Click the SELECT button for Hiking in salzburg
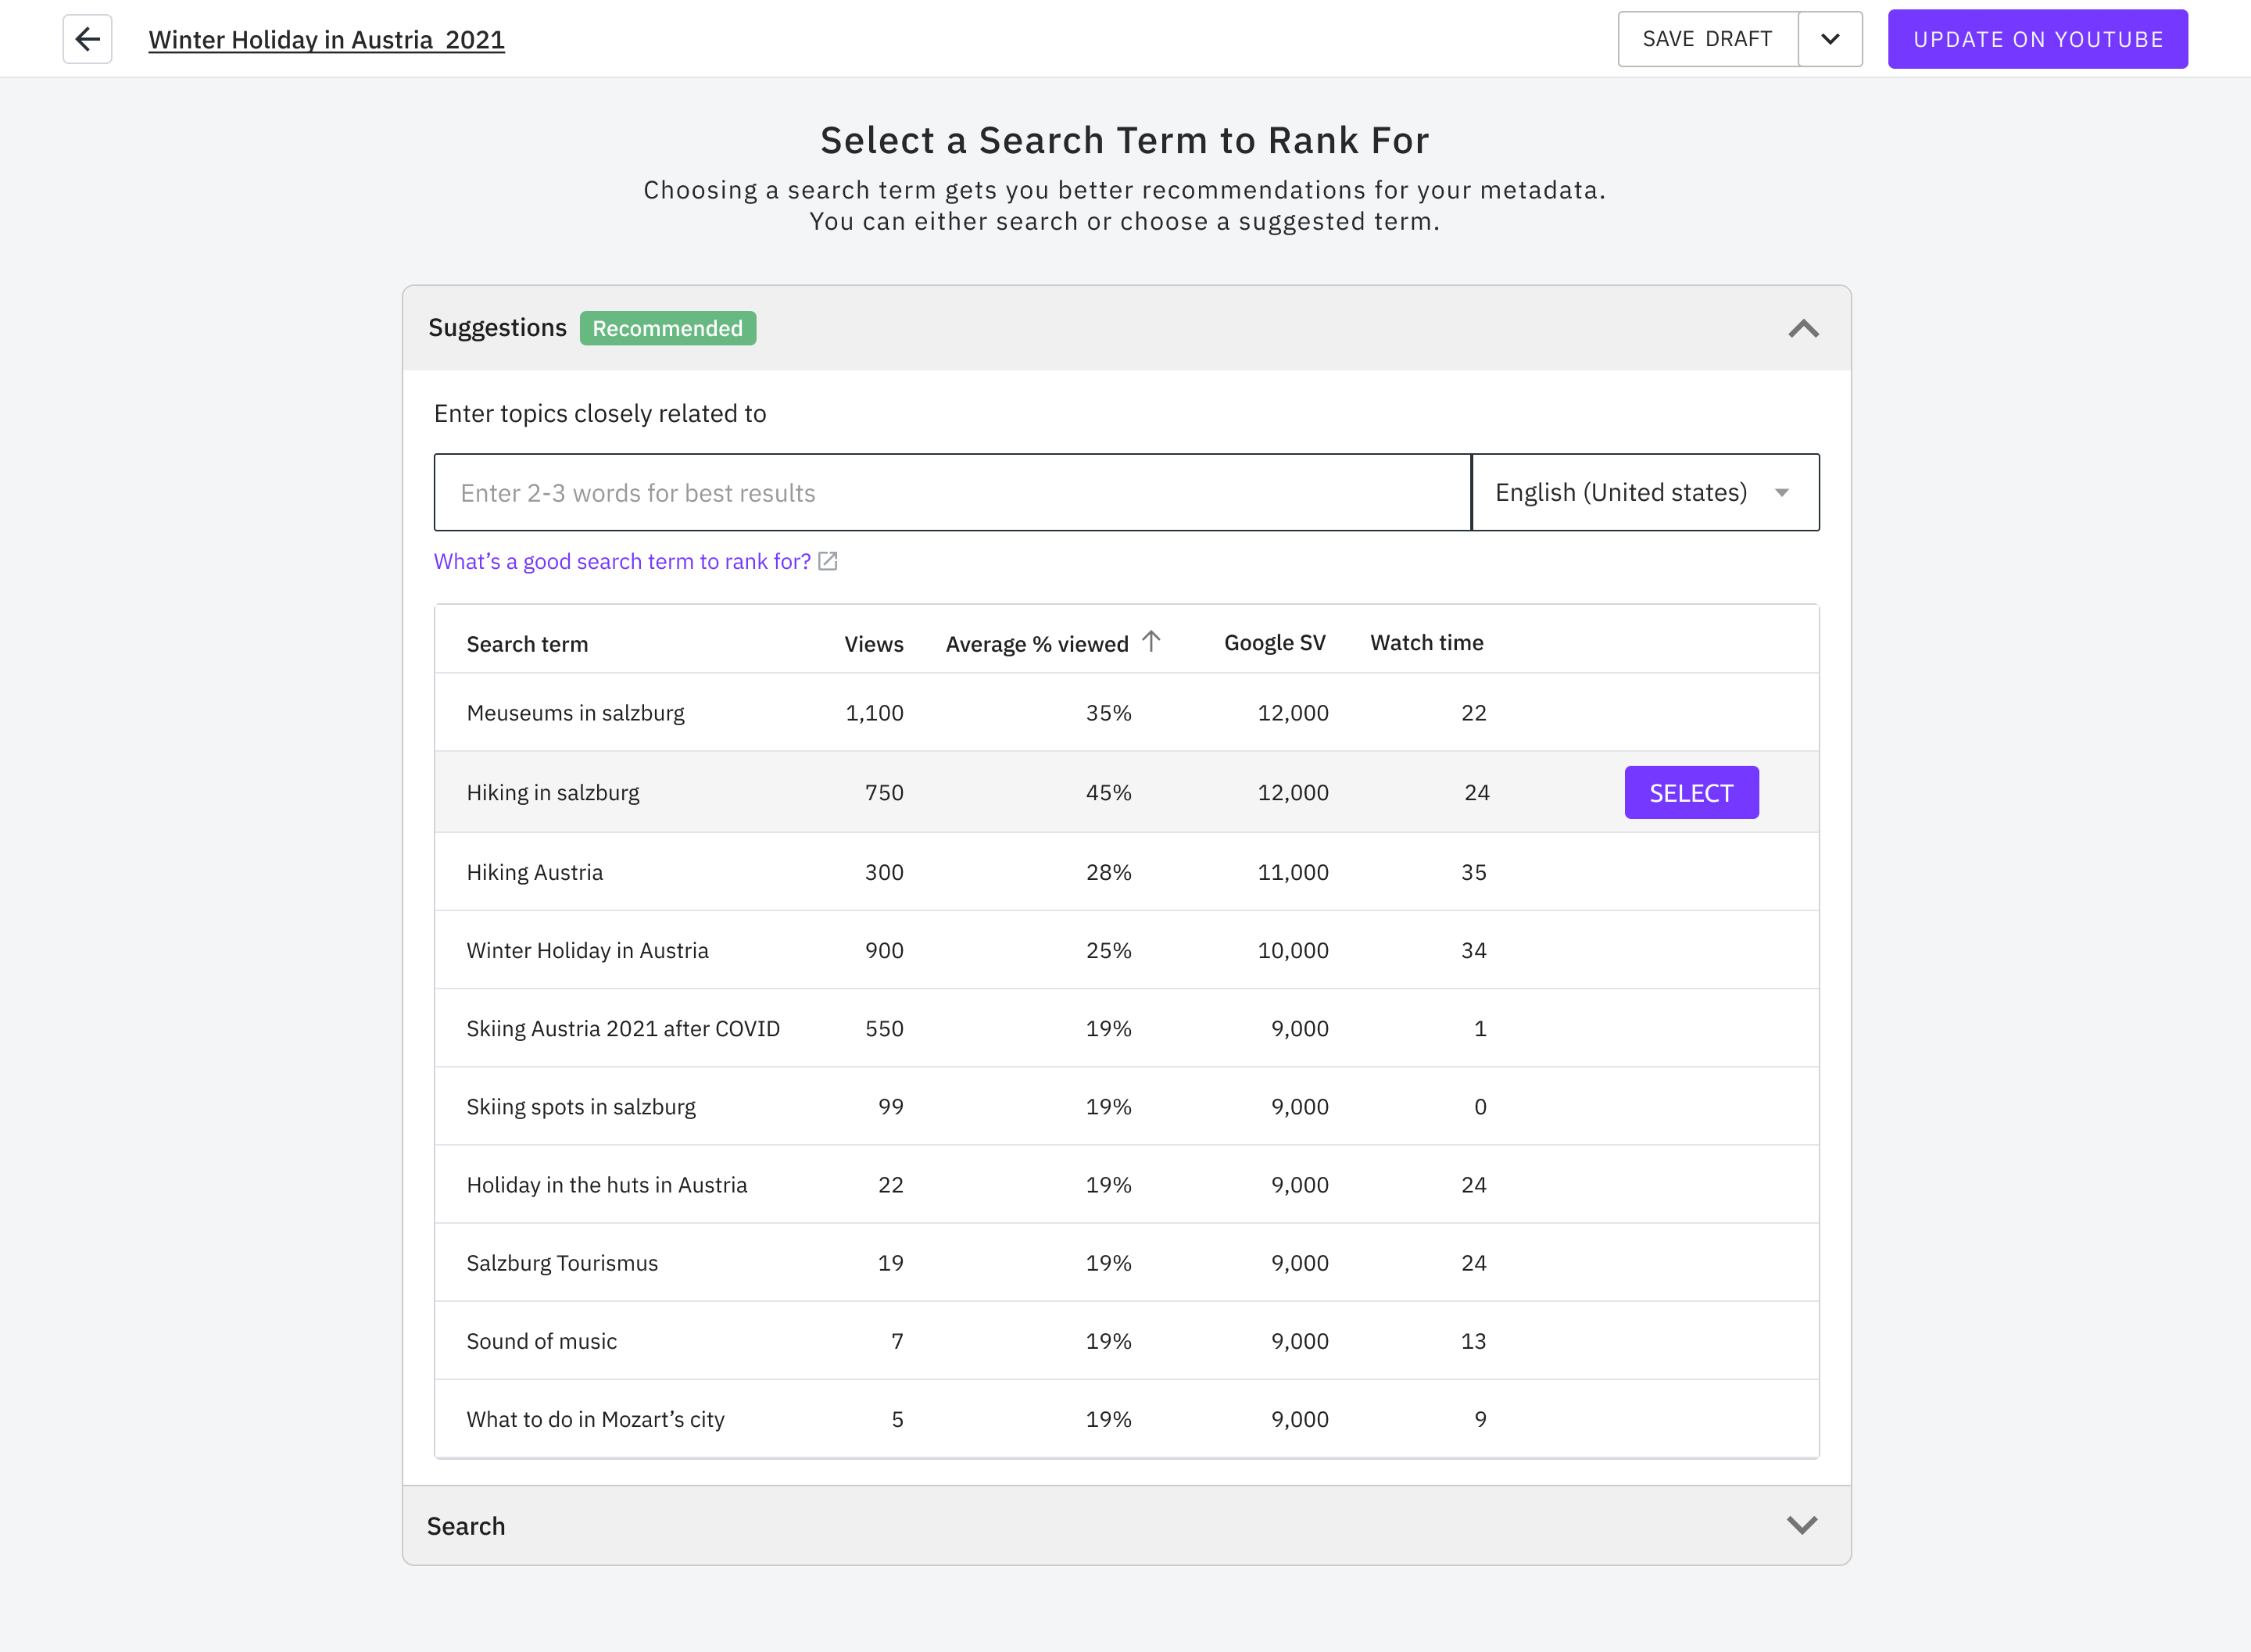The width and height of the screenshot is (2251, 1652). click(1691, 792)
